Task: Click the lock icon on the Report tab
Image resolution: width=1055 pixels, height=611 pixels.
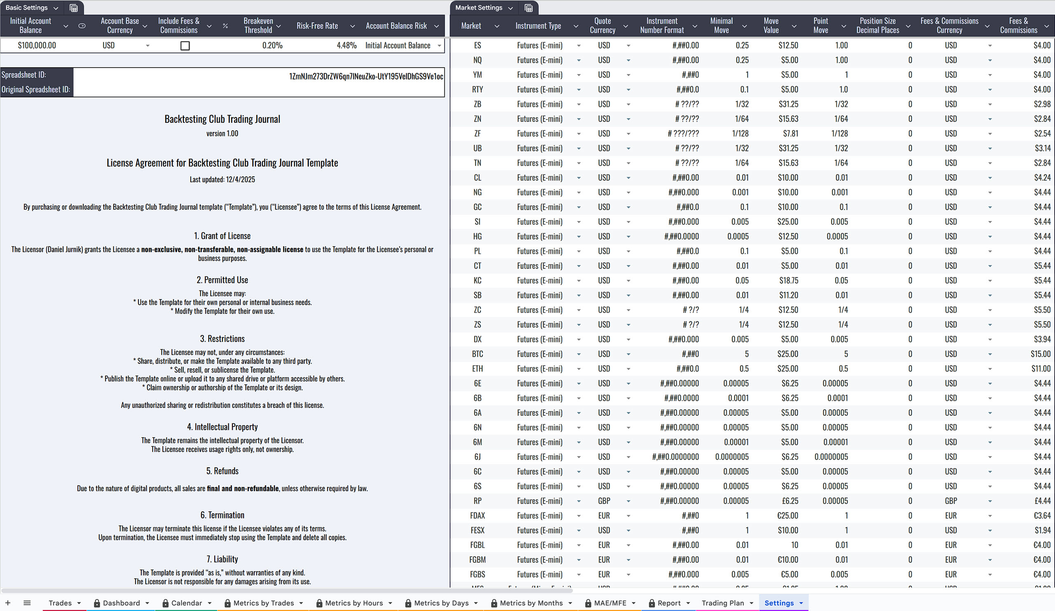Action: (652, 603)
